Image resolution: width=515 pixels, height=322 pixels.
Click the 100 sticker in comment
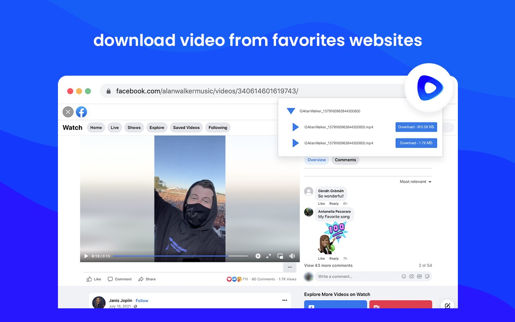pos(332,238)
